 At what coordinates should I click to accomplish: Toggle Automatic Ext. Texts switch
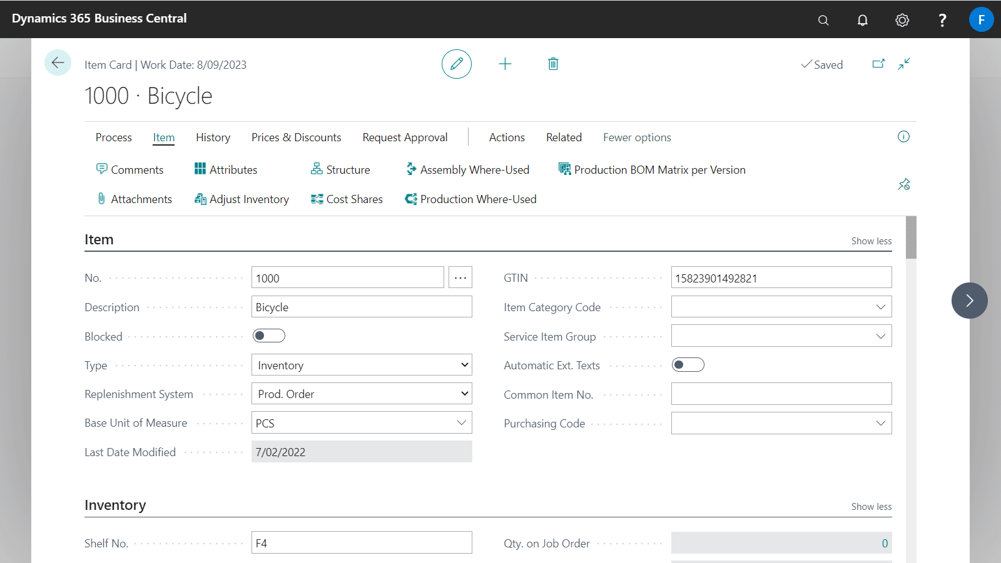[688, 365]
